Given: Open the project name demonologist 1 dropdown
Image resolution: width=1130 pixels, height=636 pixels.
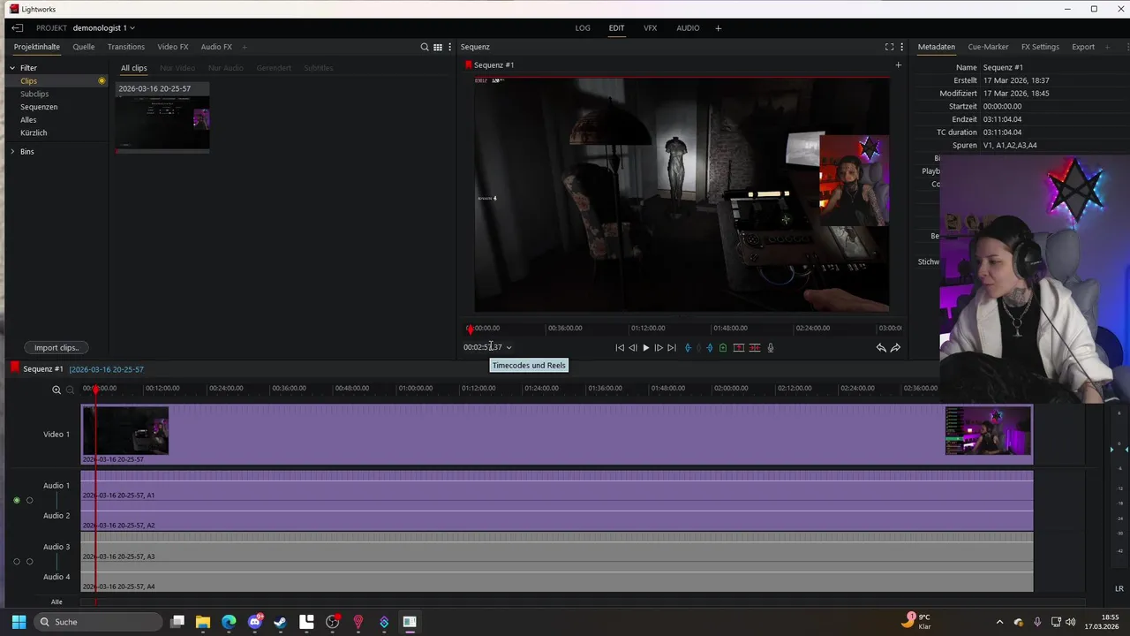Looking at the screenshot, I should 103,28.
